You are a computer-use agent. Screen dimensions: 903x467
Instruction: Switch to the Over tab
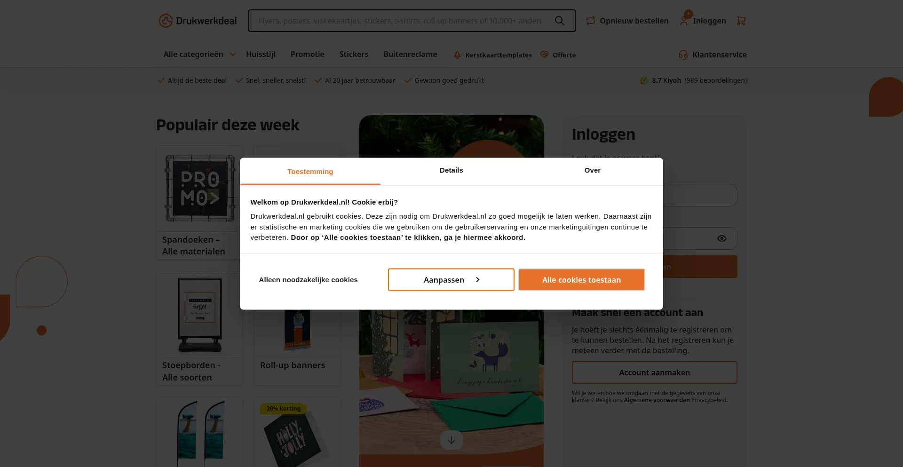pos(593,170)
